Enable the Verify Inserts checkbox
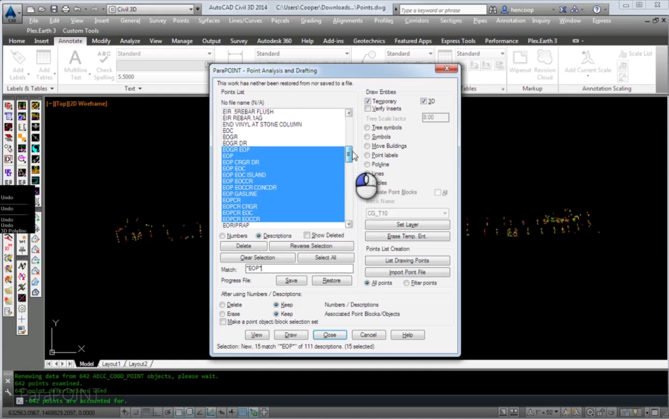Viewport: 669px width, 419px height. coord(367,108)
